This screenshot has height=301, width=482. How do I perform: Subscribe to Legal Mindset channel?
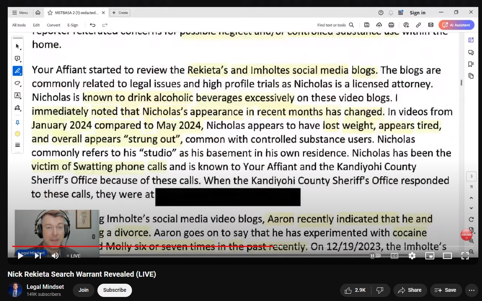(x=115, y=290)
